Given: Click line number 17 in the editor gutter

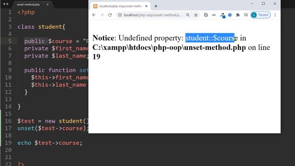Looking at the screenshot, I should coord(8,128).
